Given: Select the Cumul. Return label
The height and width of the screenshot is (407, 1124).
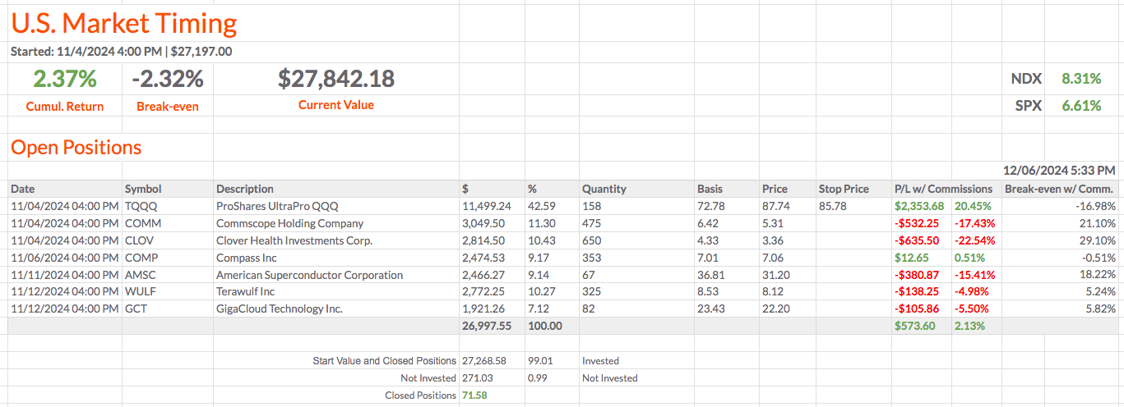Looking at the screenshot, I should point(65,106).
